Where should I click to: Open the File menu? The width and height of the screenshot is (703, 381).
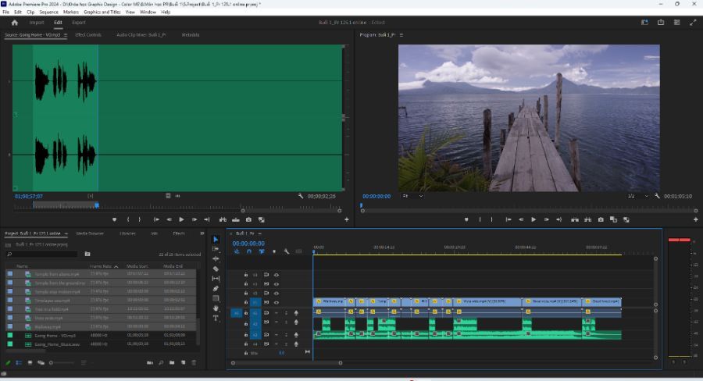pyautogui.click(x=5, y=12)
